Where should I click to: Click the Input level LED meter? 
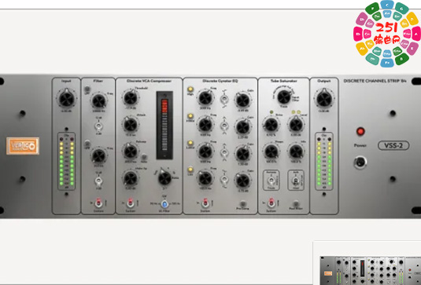(66, 162)
